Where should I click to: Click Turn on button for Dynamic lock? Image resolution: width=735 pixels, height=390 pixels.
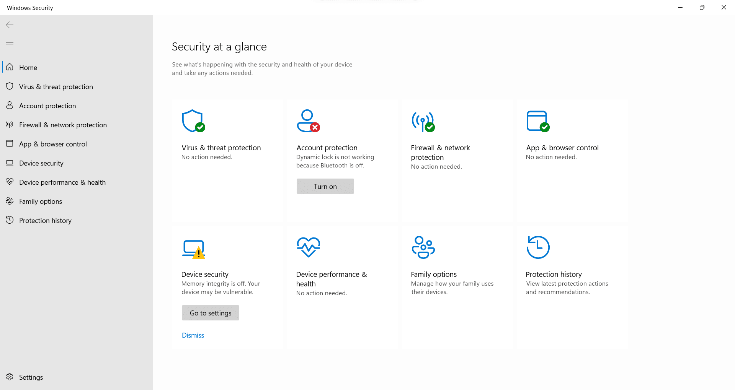click(325, 186)
